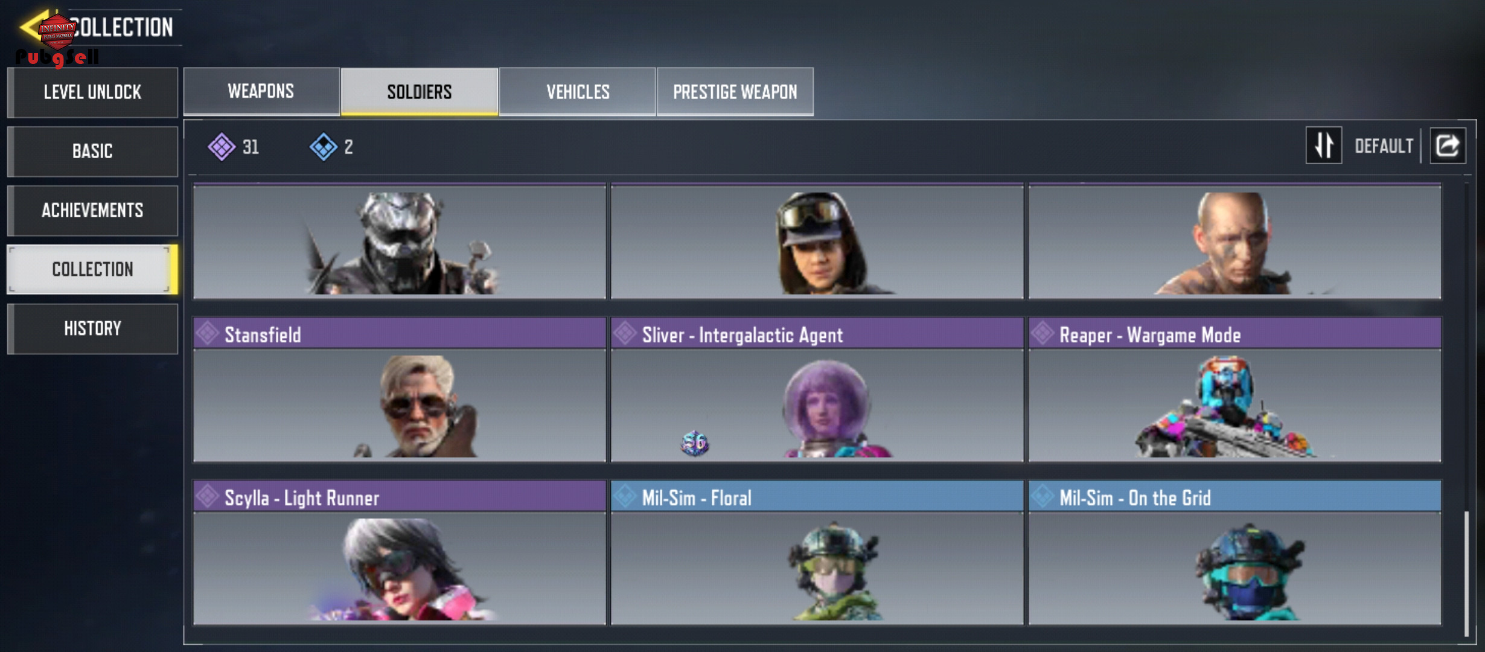Click the soldier list vertical scrollbar

click(1466, 572)
